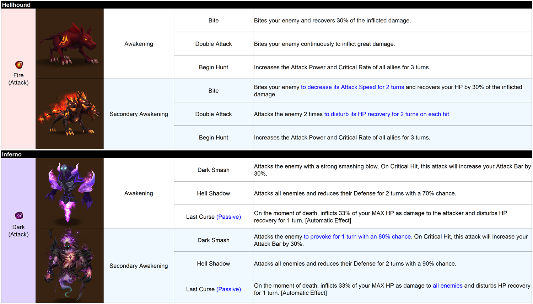Select the Dark Smash cell under Awakening
533x304 pixels.
(213, 170)
